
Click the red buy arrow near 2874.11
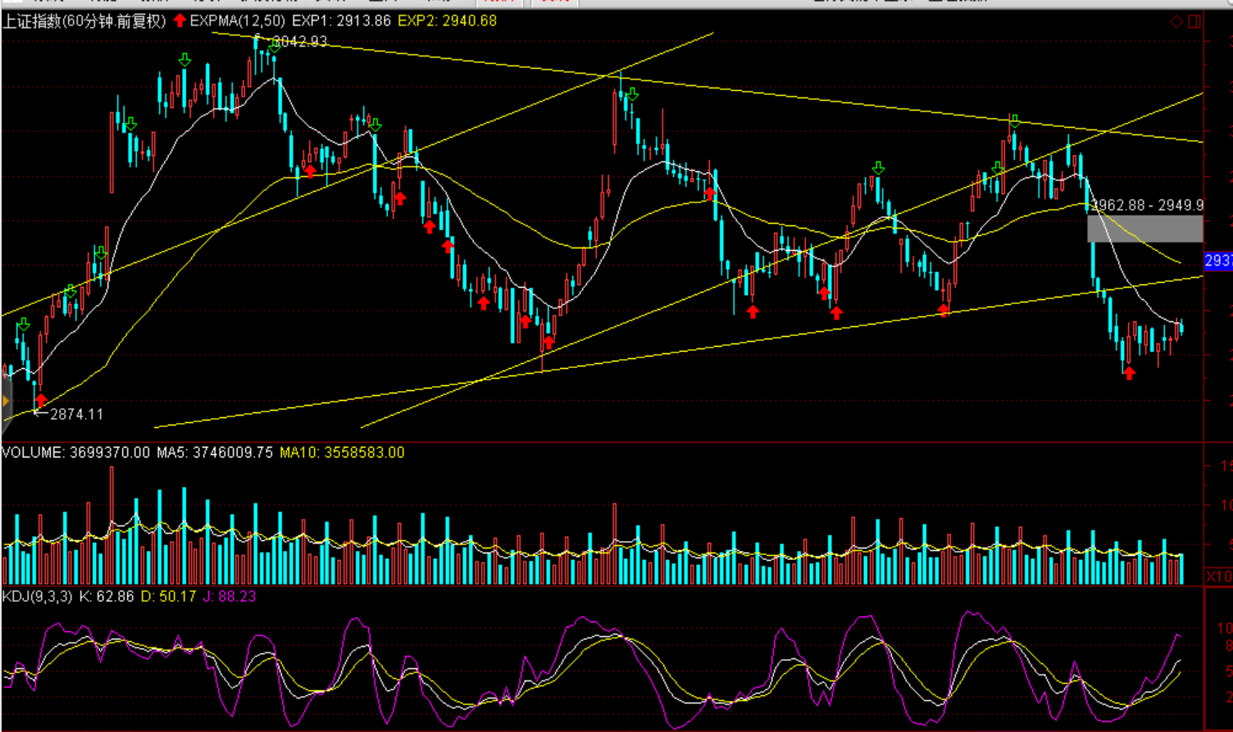pyautogui.click(x=41, y=400)
